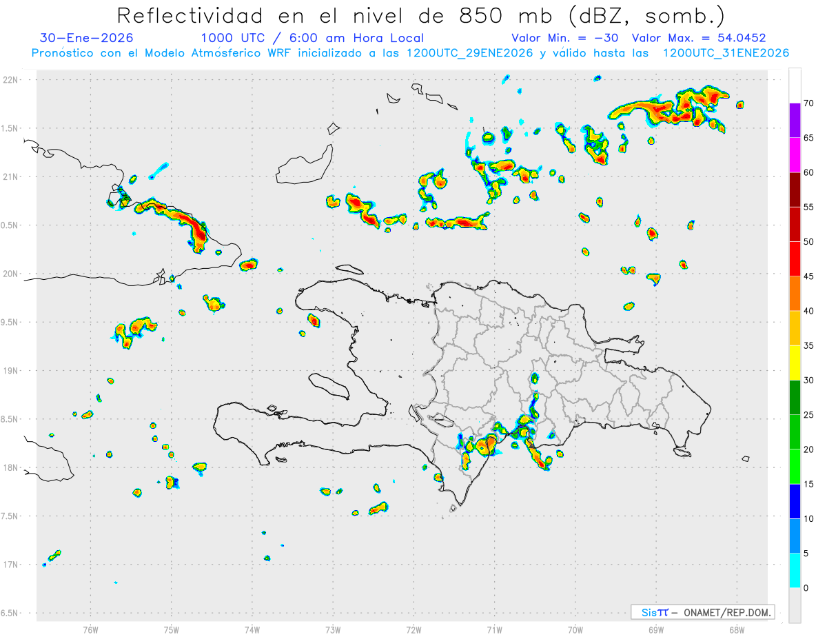This screenshot has width=827, height=639.
Task: Click the orange 40–45 dBZ color band
Action: point(795,294)
